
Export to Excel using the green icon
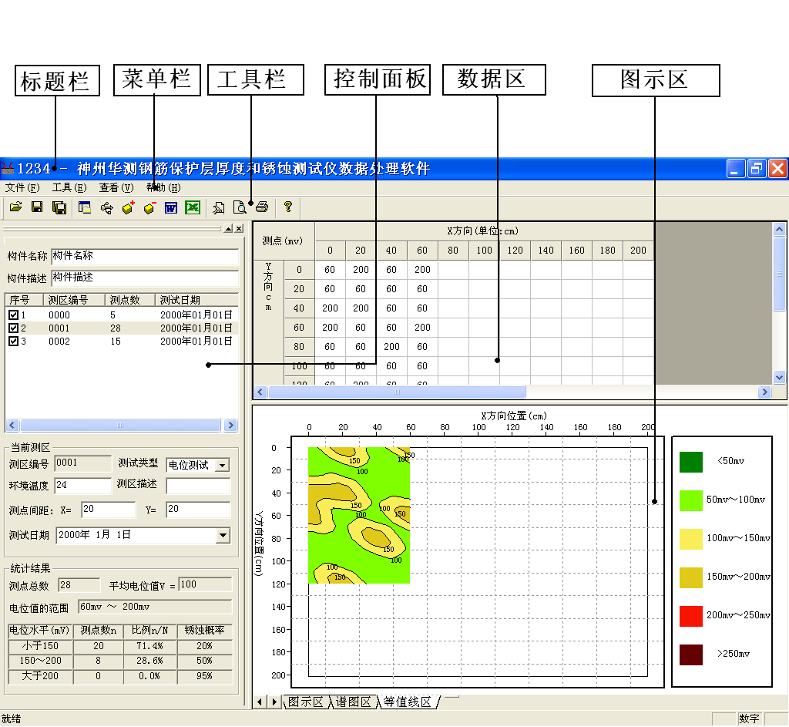click(193, 207)
